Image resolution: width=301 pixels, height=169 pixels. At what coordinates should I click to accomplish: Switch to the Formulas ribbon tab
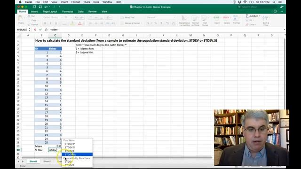click(68, 11)
